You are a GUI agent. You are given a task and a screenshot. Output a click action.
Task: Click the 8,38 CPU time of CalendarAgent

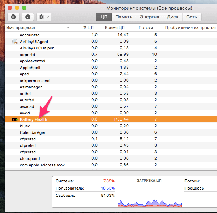click(124, 132)
